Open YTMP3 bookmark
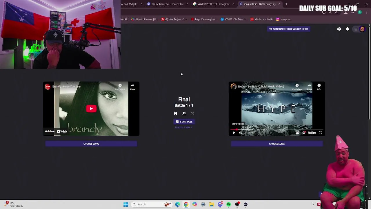Screen dimensions: 371x209 [233, 19]
